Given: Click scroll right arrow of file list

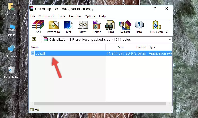Looking at the screenshot, I should [170, 104].
